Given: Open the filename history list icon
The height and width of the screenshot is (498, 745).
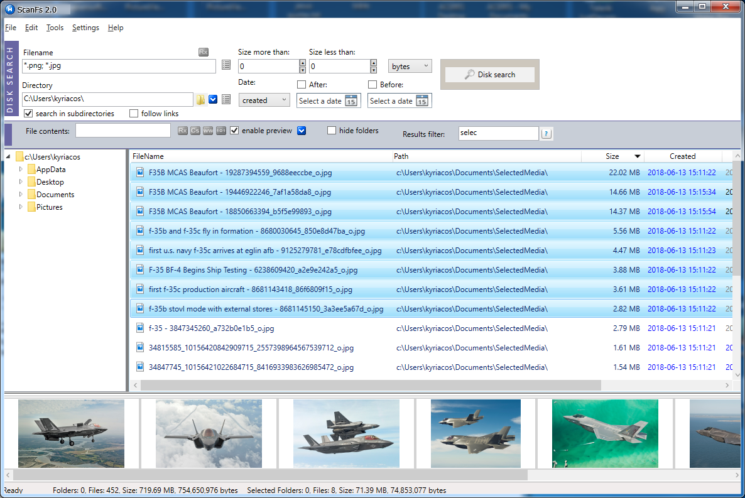Looking at the screenshot, I should coord(226,65).
